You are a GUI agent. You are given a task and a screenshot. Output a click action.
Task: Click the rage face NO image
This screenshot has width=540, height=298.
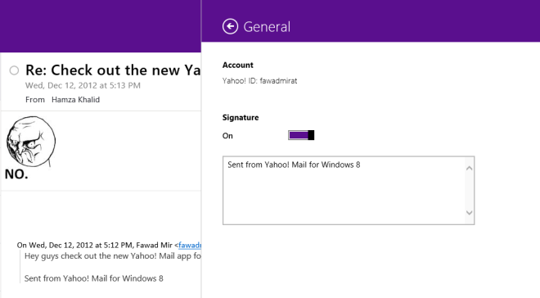coord(30,148)
